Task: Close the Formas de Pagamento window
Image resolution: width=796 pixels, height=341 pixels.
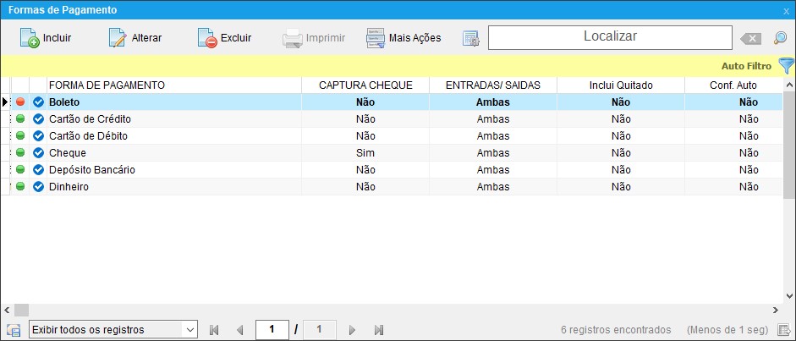Action: tap(786, 11)
